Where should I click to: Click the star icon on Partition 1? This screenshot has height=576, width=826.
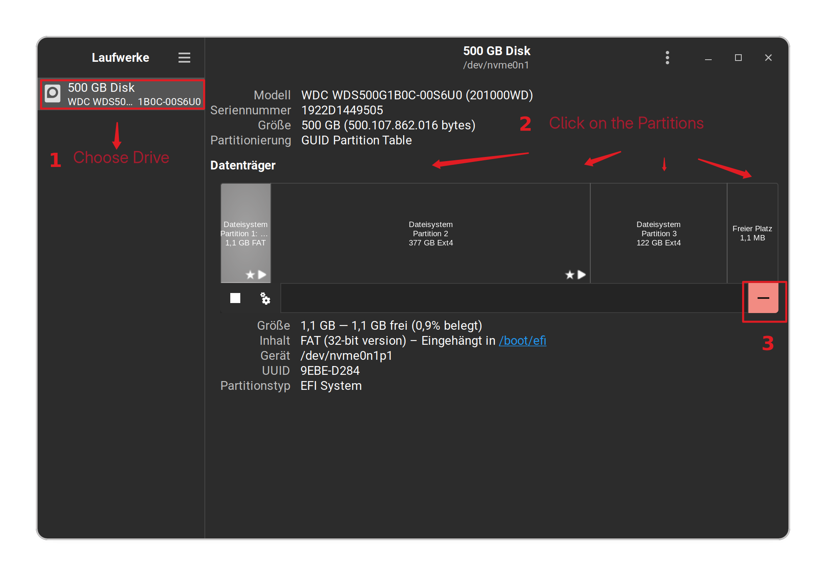coord(250,275)
